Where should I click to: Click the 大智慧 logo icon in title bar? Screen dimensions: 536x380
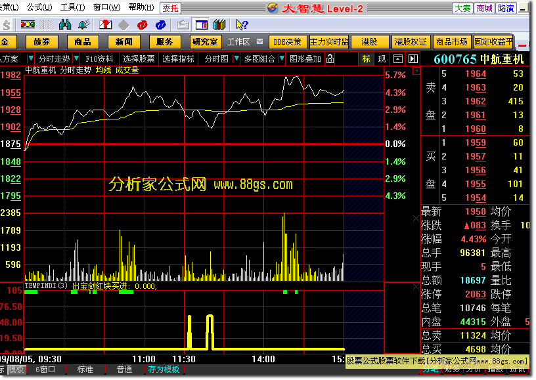tap(273, 7)
